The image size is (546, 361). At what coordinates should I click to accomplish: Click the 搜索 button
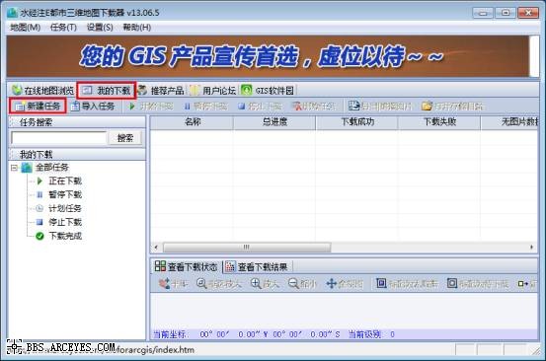(125, 138)
